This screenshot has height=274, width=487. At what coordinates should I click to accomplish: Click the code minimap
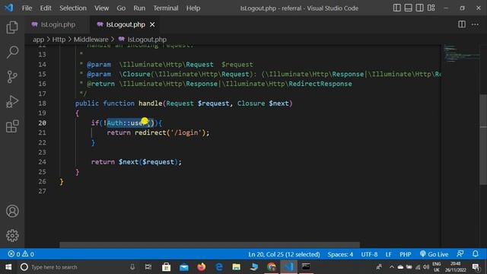coord(461,53)
